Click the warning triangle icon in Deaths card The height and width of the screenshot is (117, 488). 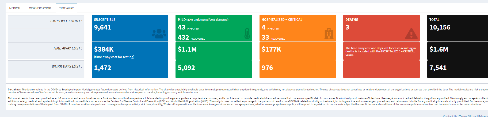tap(411, 34)
